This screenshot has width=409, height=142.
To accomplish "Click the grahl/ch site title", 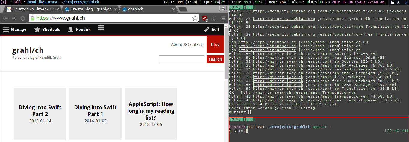I will pyautogui.click(x=28, y=50).
